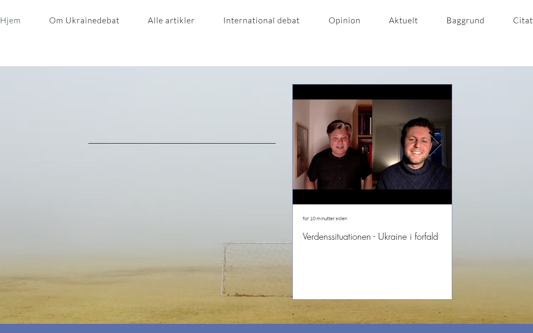Select International debat in navigation

pos(262,20)
